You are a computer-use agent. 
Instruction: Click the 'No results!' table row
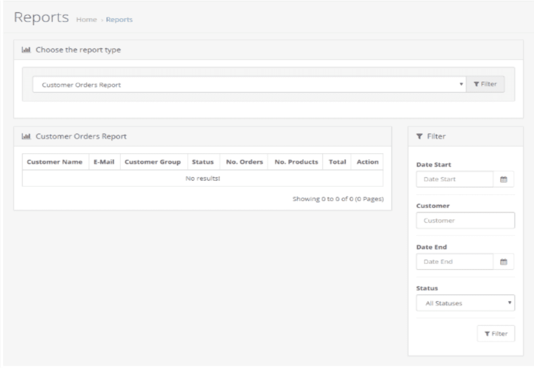point(202,178)
